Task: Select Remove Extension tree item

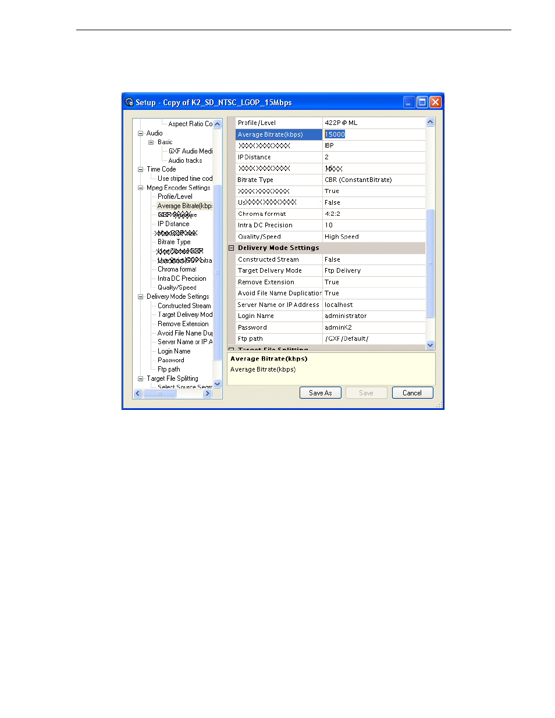Action: click(183, 324)
